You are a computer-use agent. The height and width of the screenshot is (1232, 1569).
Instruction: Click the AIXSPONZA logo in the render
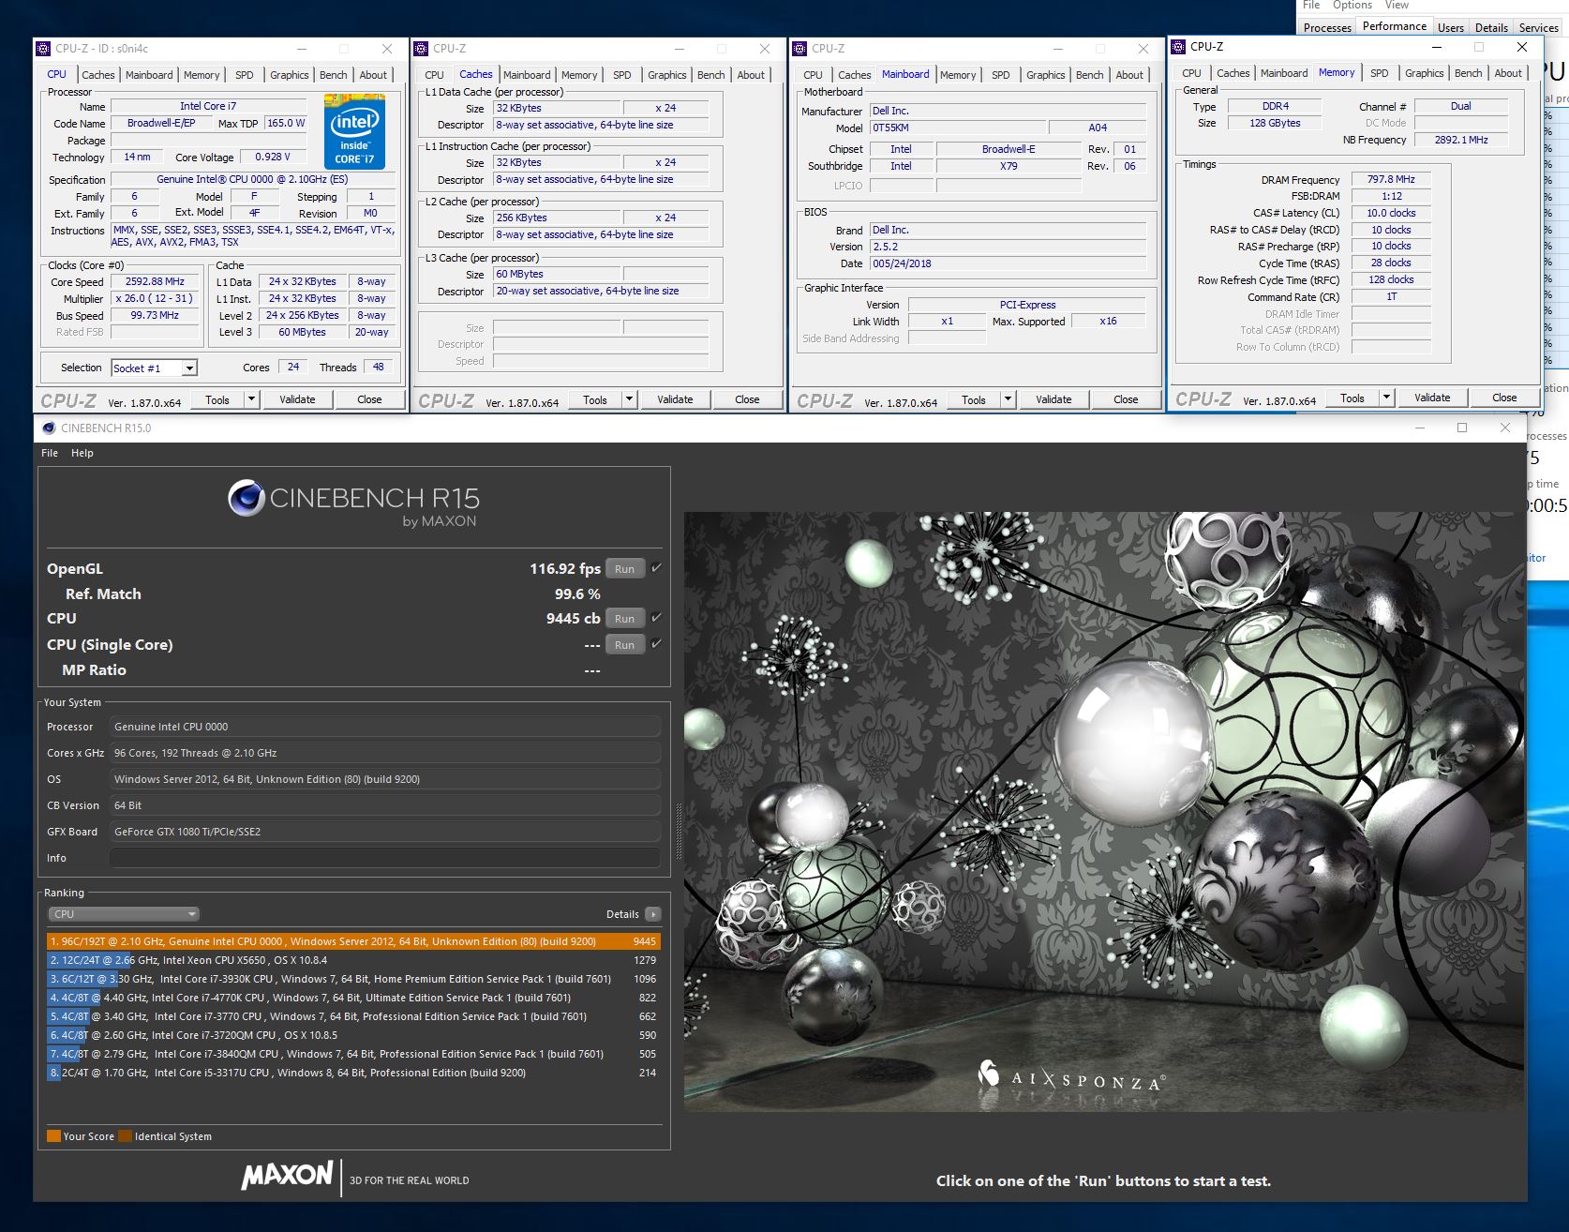pos(1071,1077)
